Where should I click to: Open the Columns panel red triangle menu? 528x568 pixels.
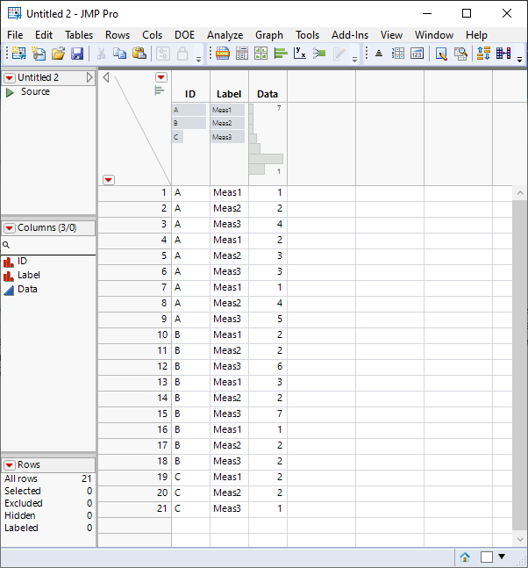[10, 228]
